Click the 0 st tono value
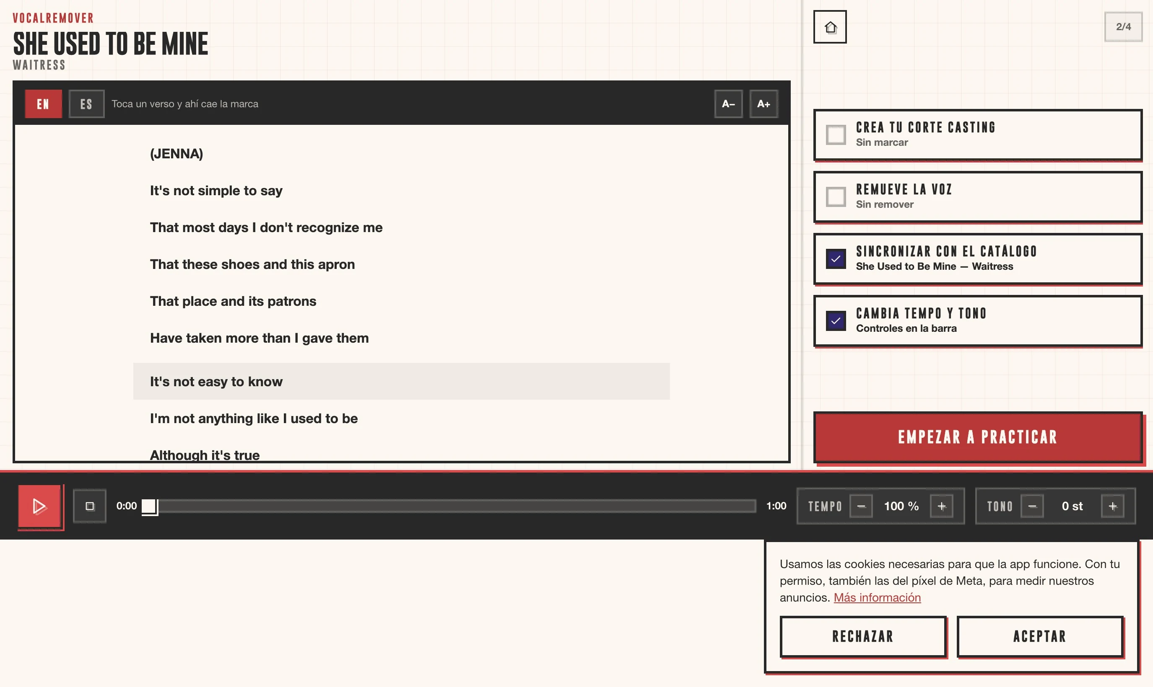1153x687 pixels. tap(1072, 506)
